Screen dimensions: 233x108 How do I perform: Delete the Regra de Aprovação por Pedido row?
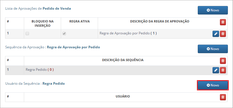pyautogui.click(x=223, y=34)
